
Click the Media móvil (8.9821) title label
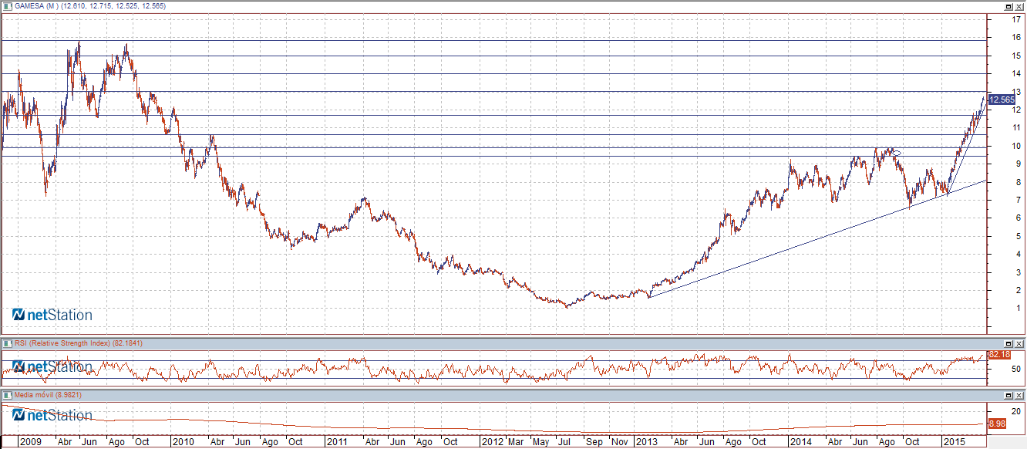pyautogui.click(x=48, y=395)
